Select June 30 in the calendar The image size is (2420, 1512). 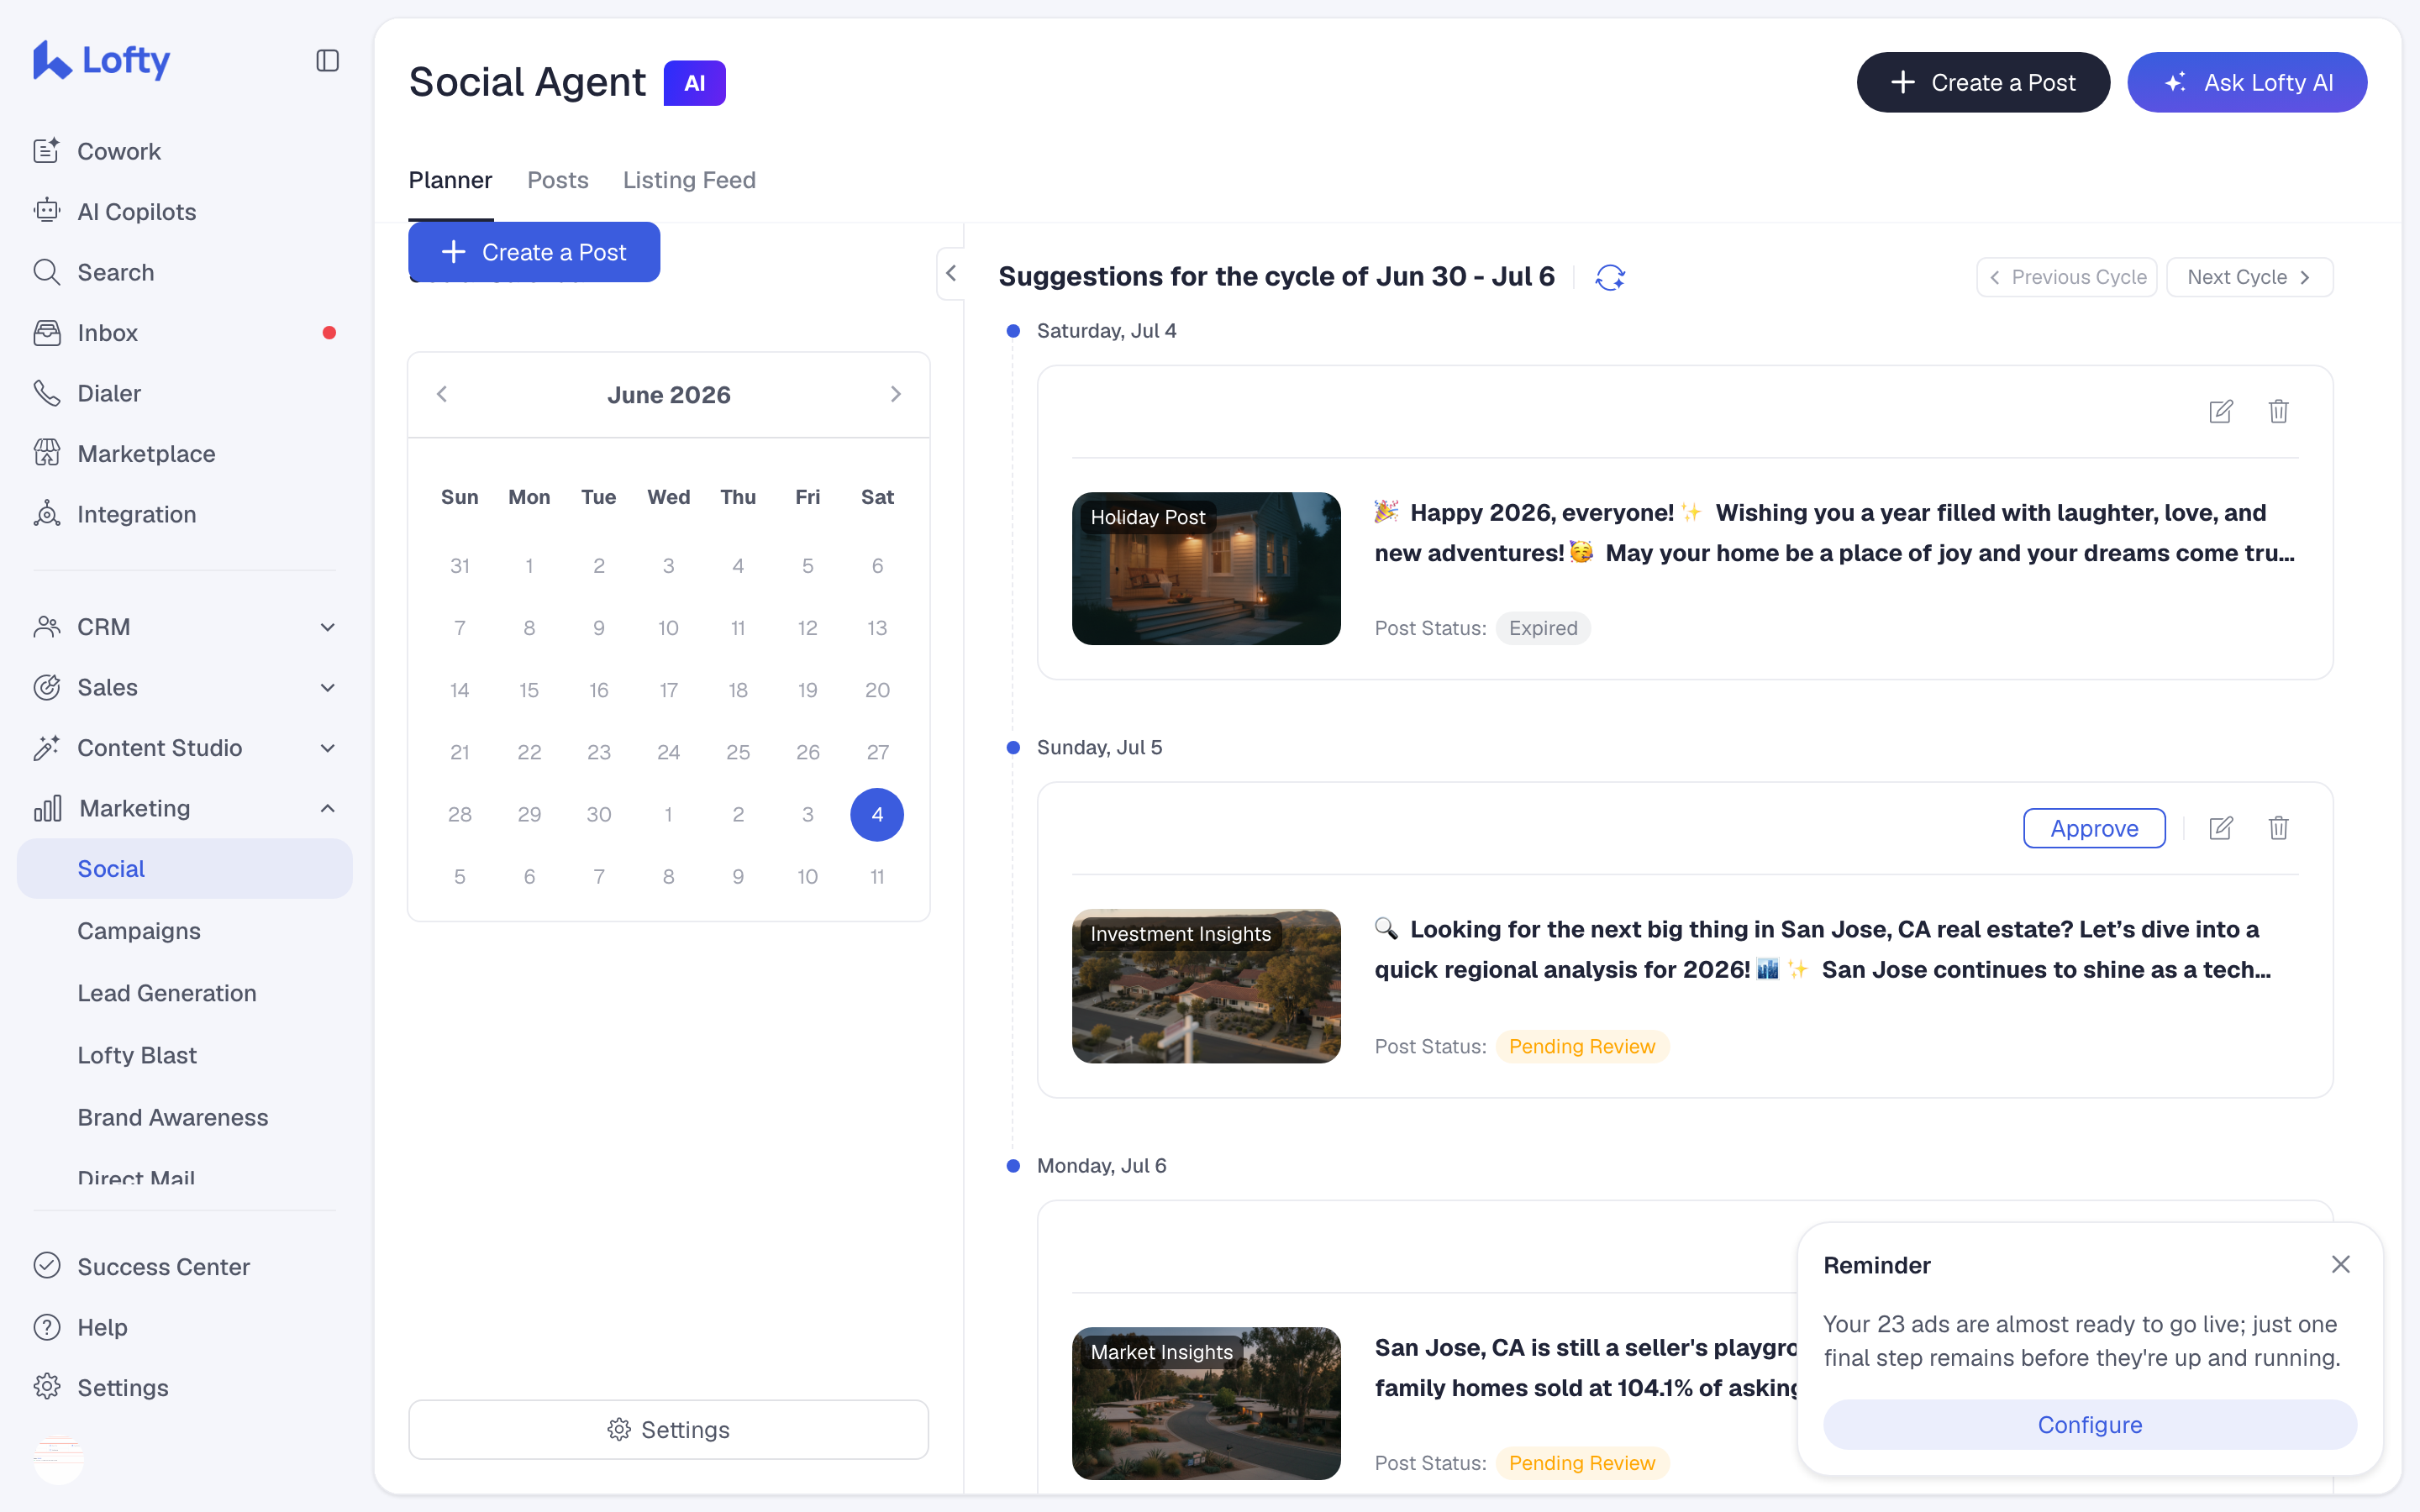click(598, 814)
